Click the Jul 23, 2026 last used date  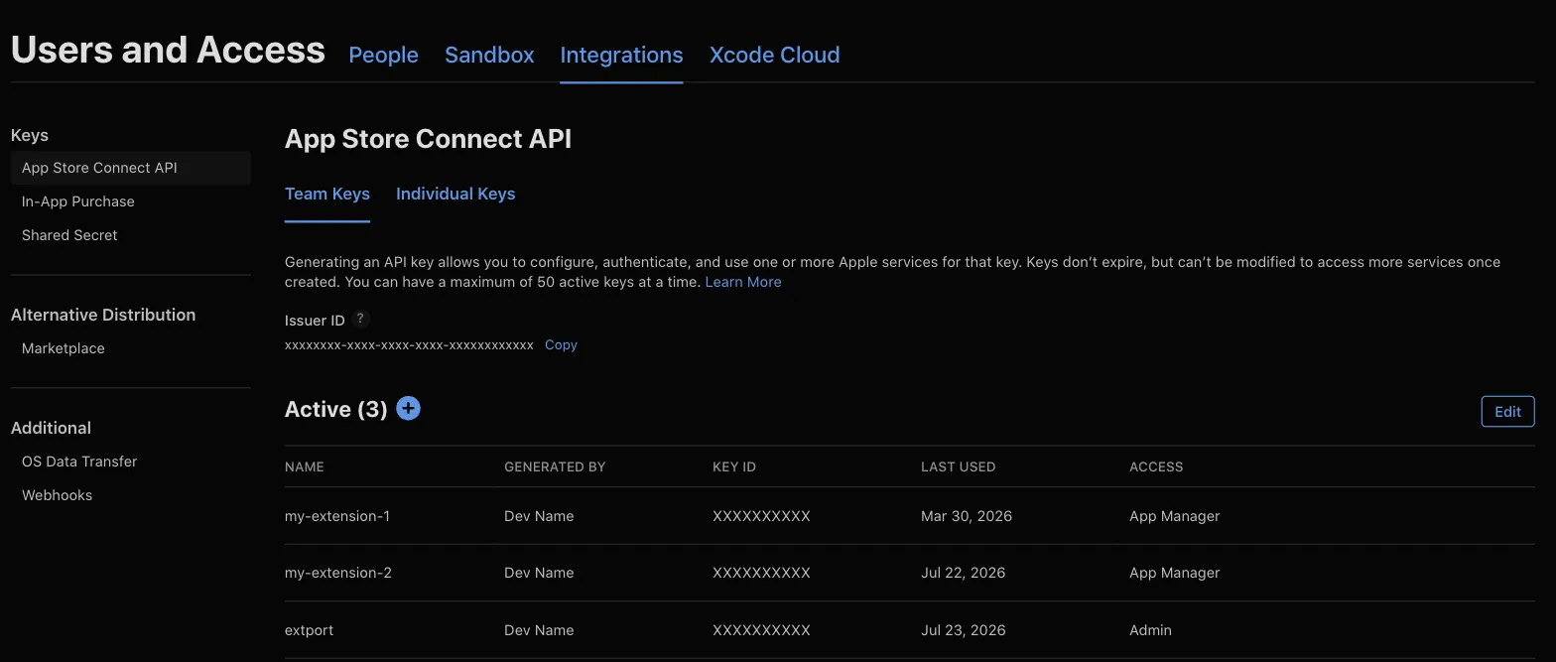point(963,630)
